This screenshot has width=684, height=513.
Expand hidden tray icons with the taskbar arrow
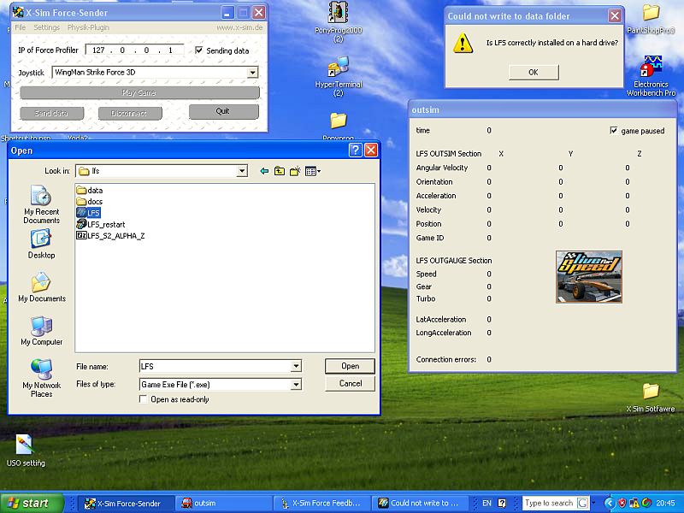pyautogui.click(x=609, y=503)
